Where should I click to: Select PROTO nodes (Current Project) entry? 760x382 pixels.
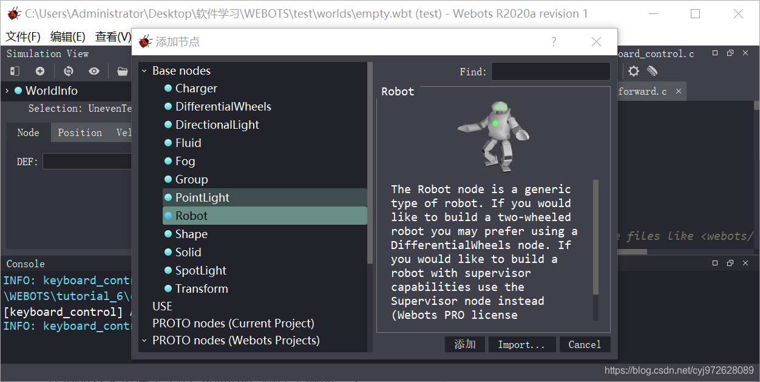coord(233,323)
